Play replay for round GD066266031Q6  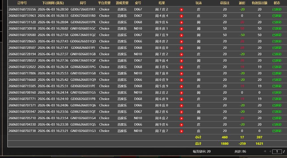(181, 106)
